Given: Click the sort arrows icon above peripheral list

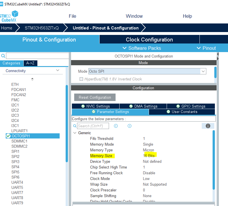Looking at the screenshot, I should [x=32, y=79].
